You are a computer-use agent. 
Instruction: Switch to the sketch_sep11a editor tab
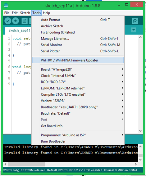[18, 31]
